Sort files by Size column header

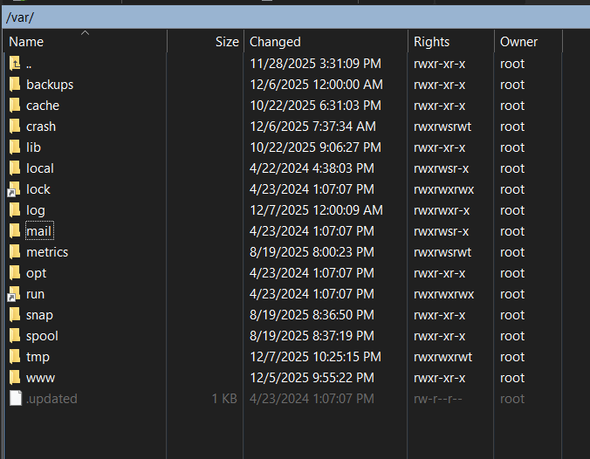(x=226, y=42)
